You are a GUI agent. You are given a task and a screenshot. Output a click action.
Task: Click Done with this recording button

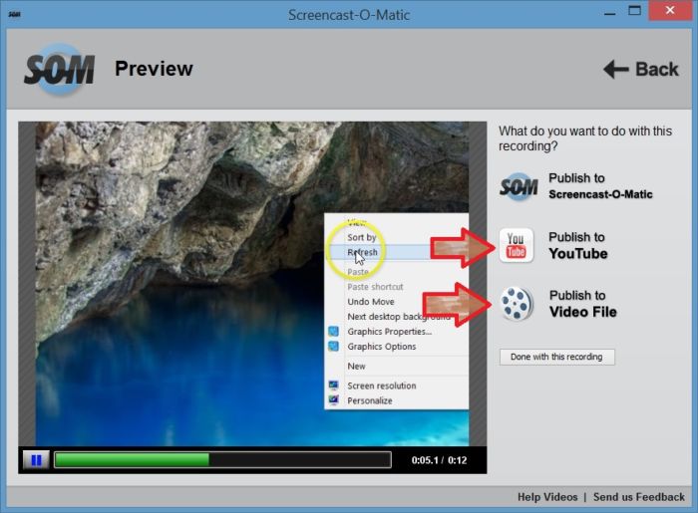(x=556, y=357)
